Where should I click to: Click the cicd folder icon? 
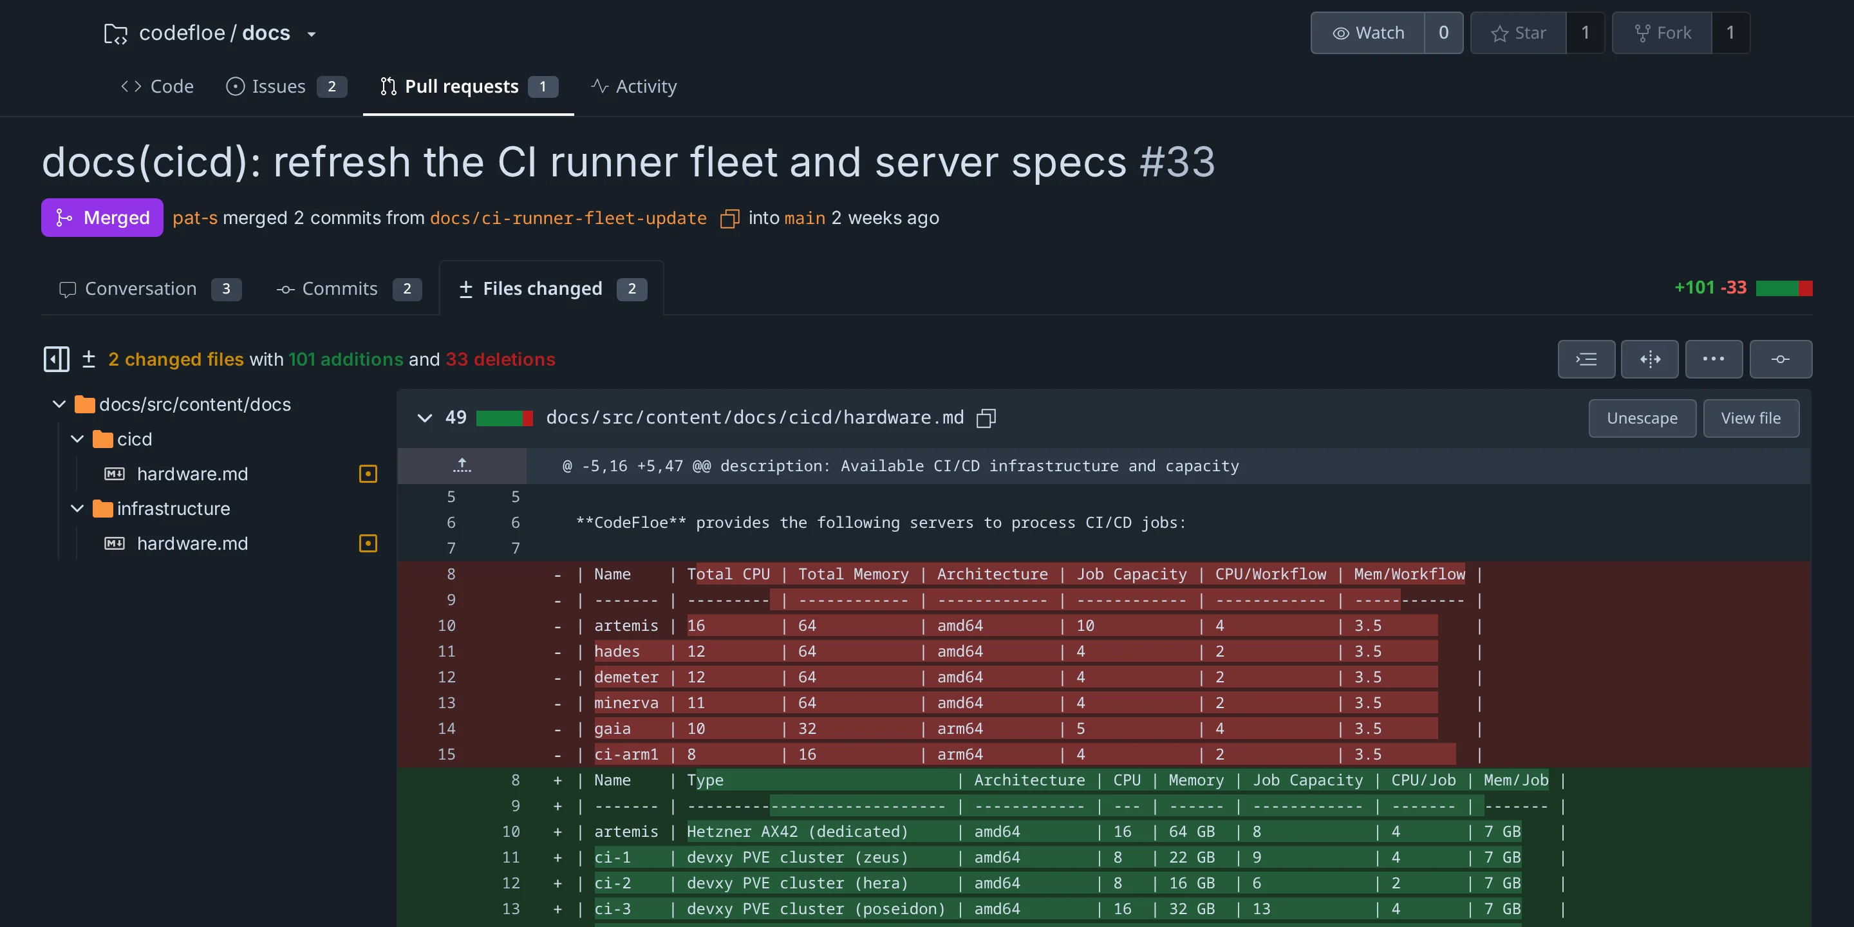(103, 439)
